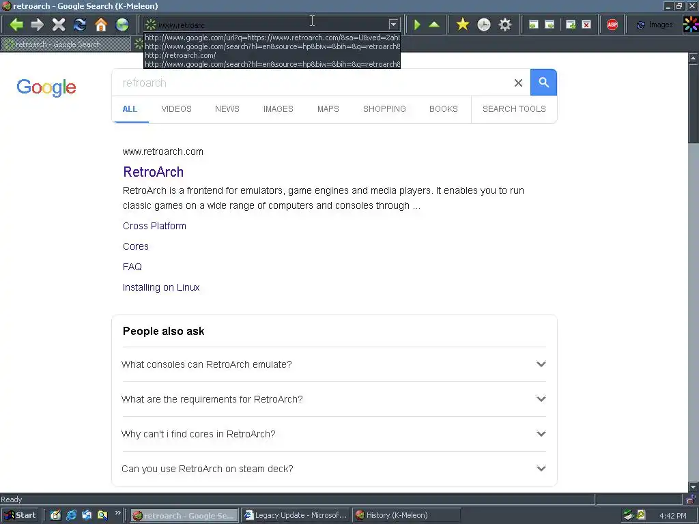Click the vertical scrollbar thumb
Screen dimensions: 699x524
694,104
